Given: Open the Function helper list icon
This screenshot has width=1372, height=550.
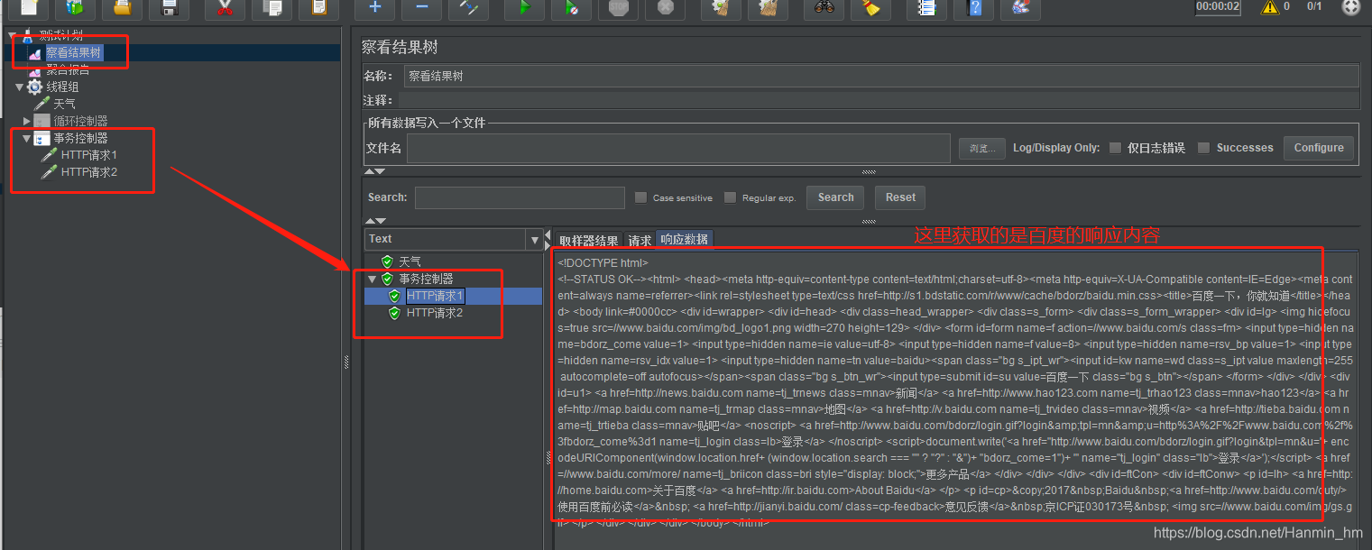Looking at the screenshot, I should tap(926, 7).
